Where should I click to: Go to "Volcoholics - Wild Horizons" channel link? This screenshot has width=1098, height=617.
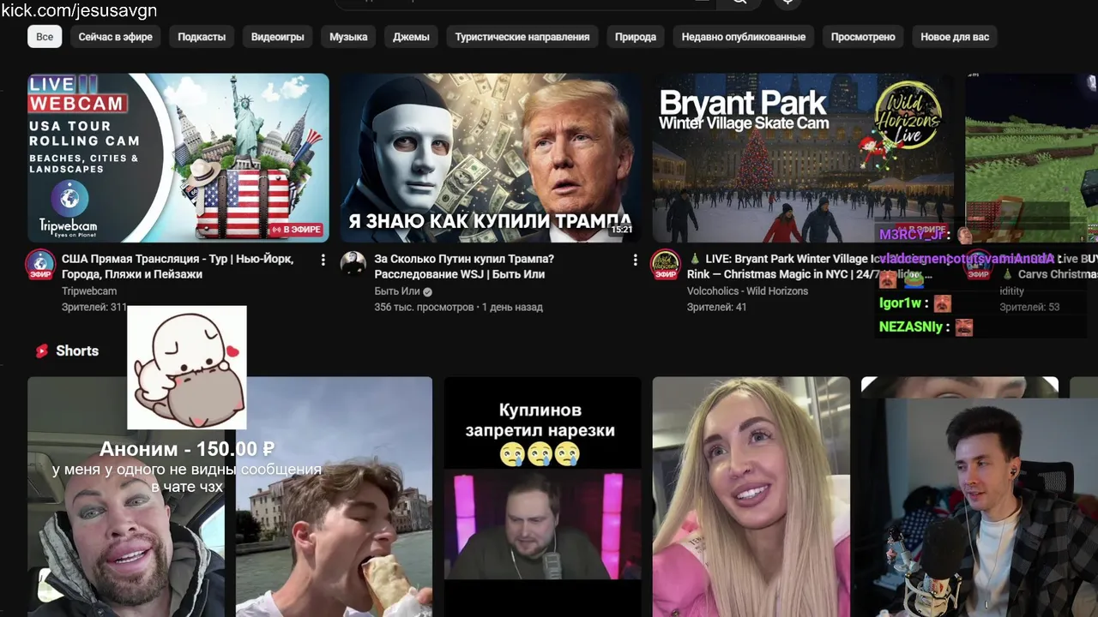[x=747, y=291]
